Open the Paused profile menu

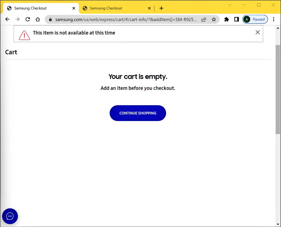255,19
